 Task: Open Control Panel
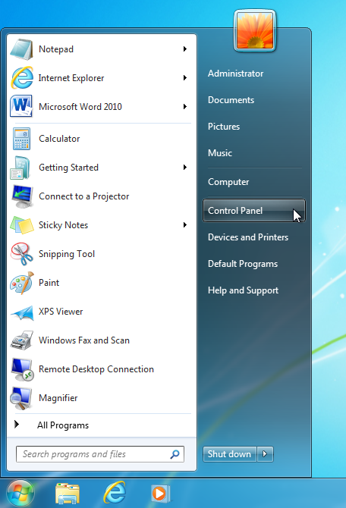pyautogui.click(x=254, y=211)
